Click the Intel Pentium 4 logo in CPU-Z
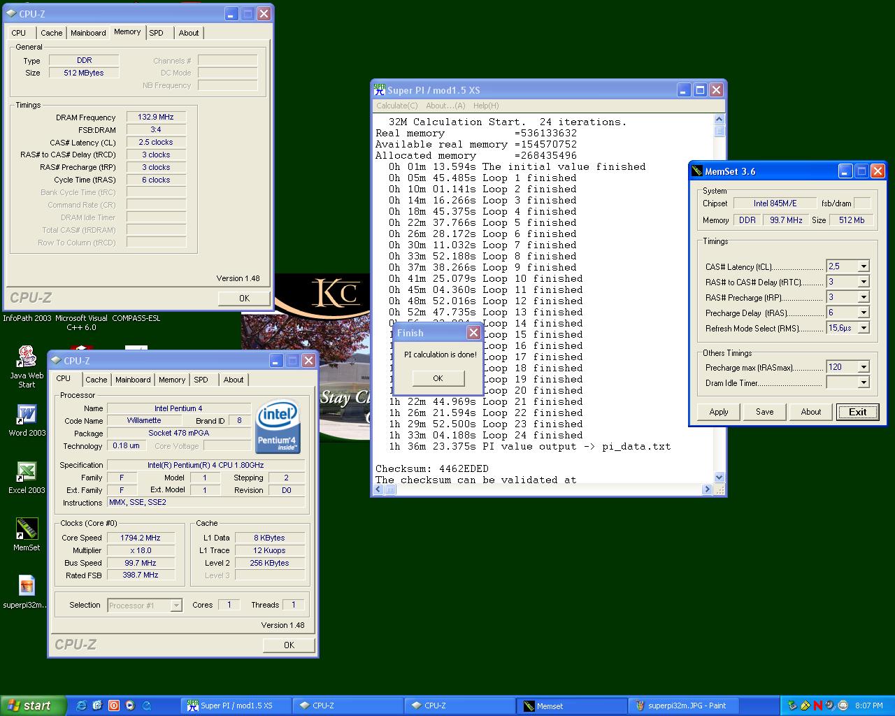 click(x=278, y=427)
